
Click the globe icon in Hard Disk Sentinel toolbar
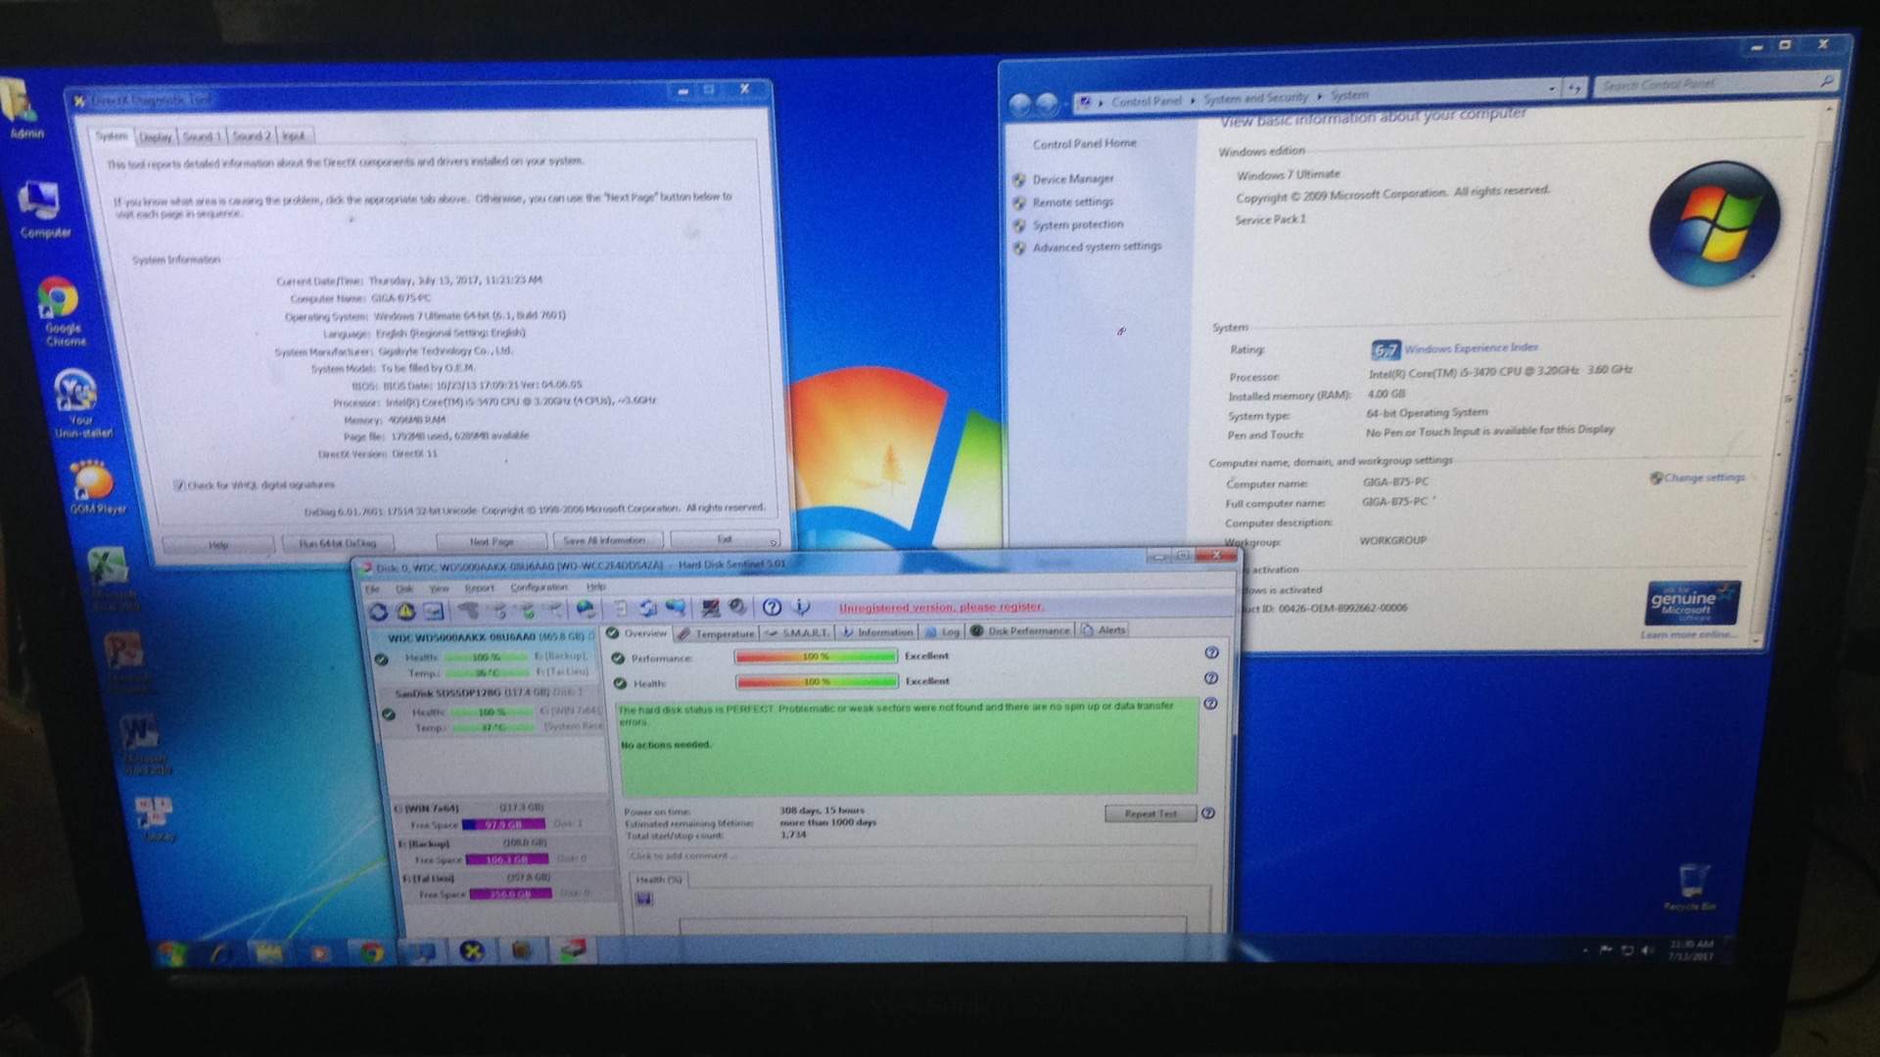click(586, 609)
